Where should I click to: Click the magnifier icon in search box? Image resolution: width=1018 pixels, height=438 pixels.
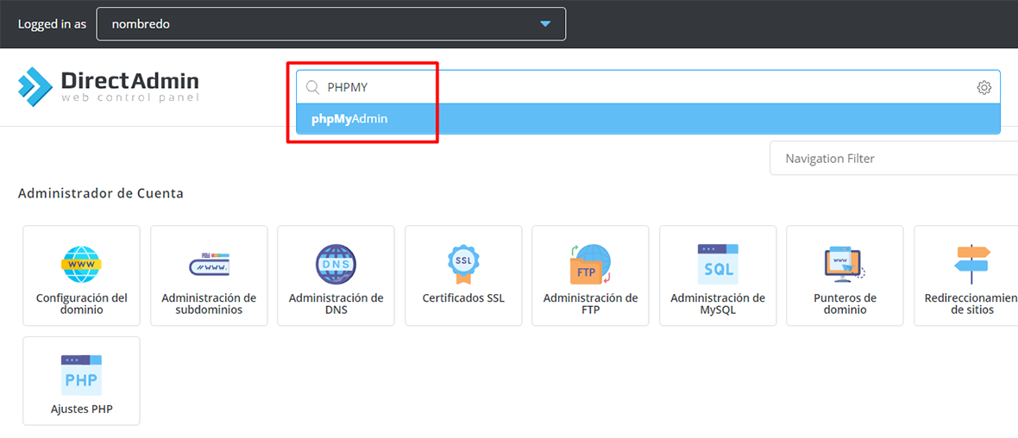point(312,88)
